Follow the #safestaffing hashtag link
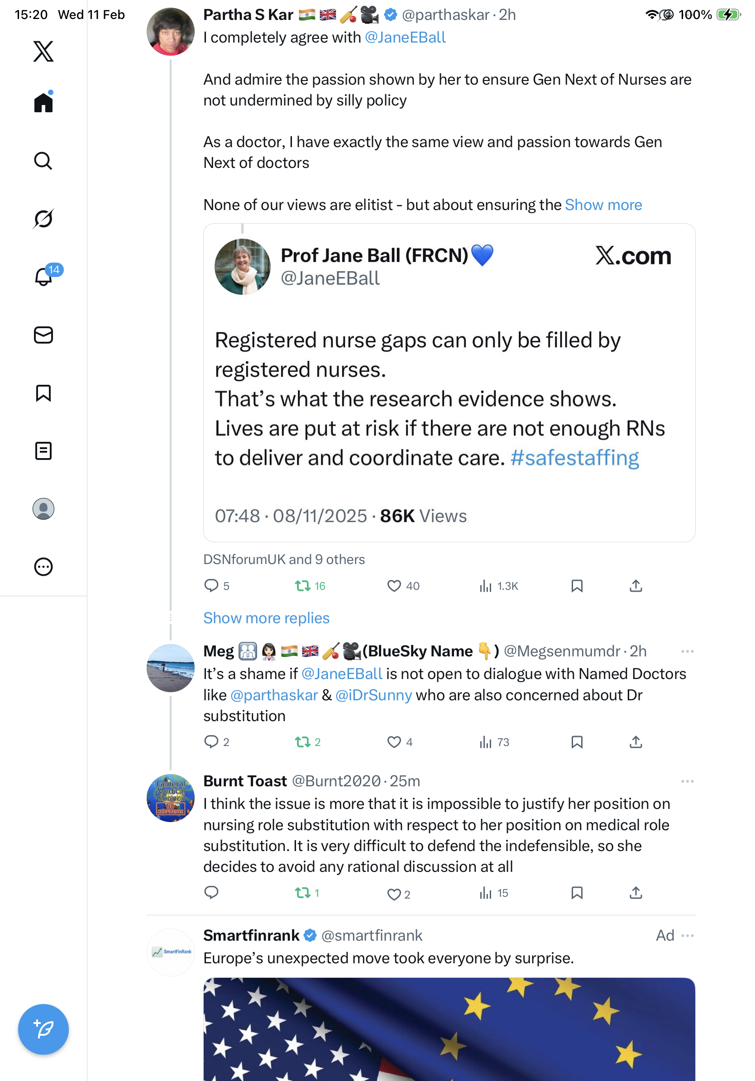The height and width of the screenshot is (1081, 755). coord(574,458)
